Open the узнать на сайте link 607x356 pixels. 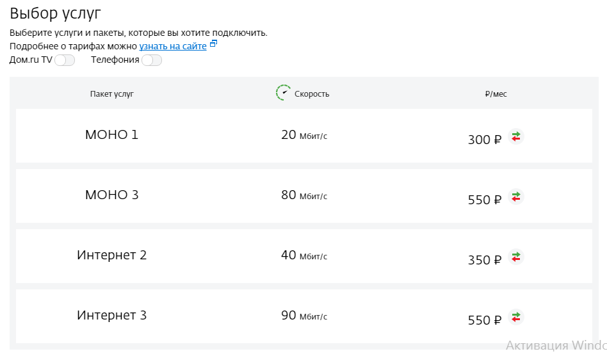(173, 46)
